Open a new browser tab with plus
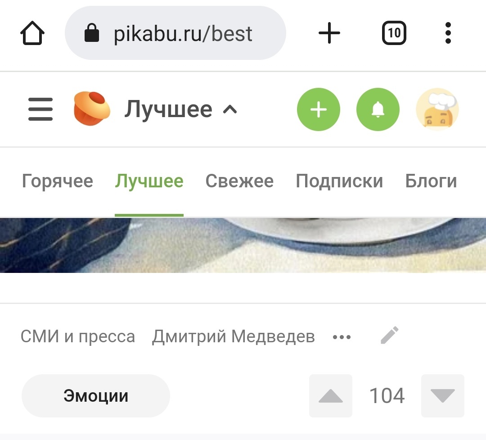Viewport: 486px width, 440px height. (x=329, y=33)
